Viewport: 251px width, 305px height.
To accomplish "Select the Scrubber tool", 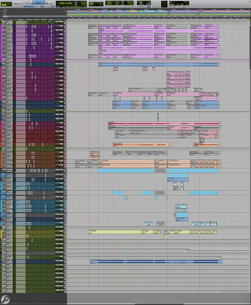I will click(47, 3).
